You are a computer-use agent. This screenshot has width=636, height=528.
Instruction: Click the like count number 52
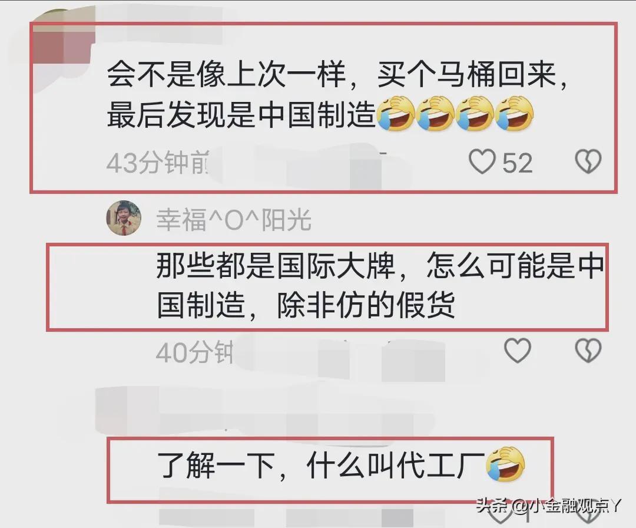tap(517, 163)
